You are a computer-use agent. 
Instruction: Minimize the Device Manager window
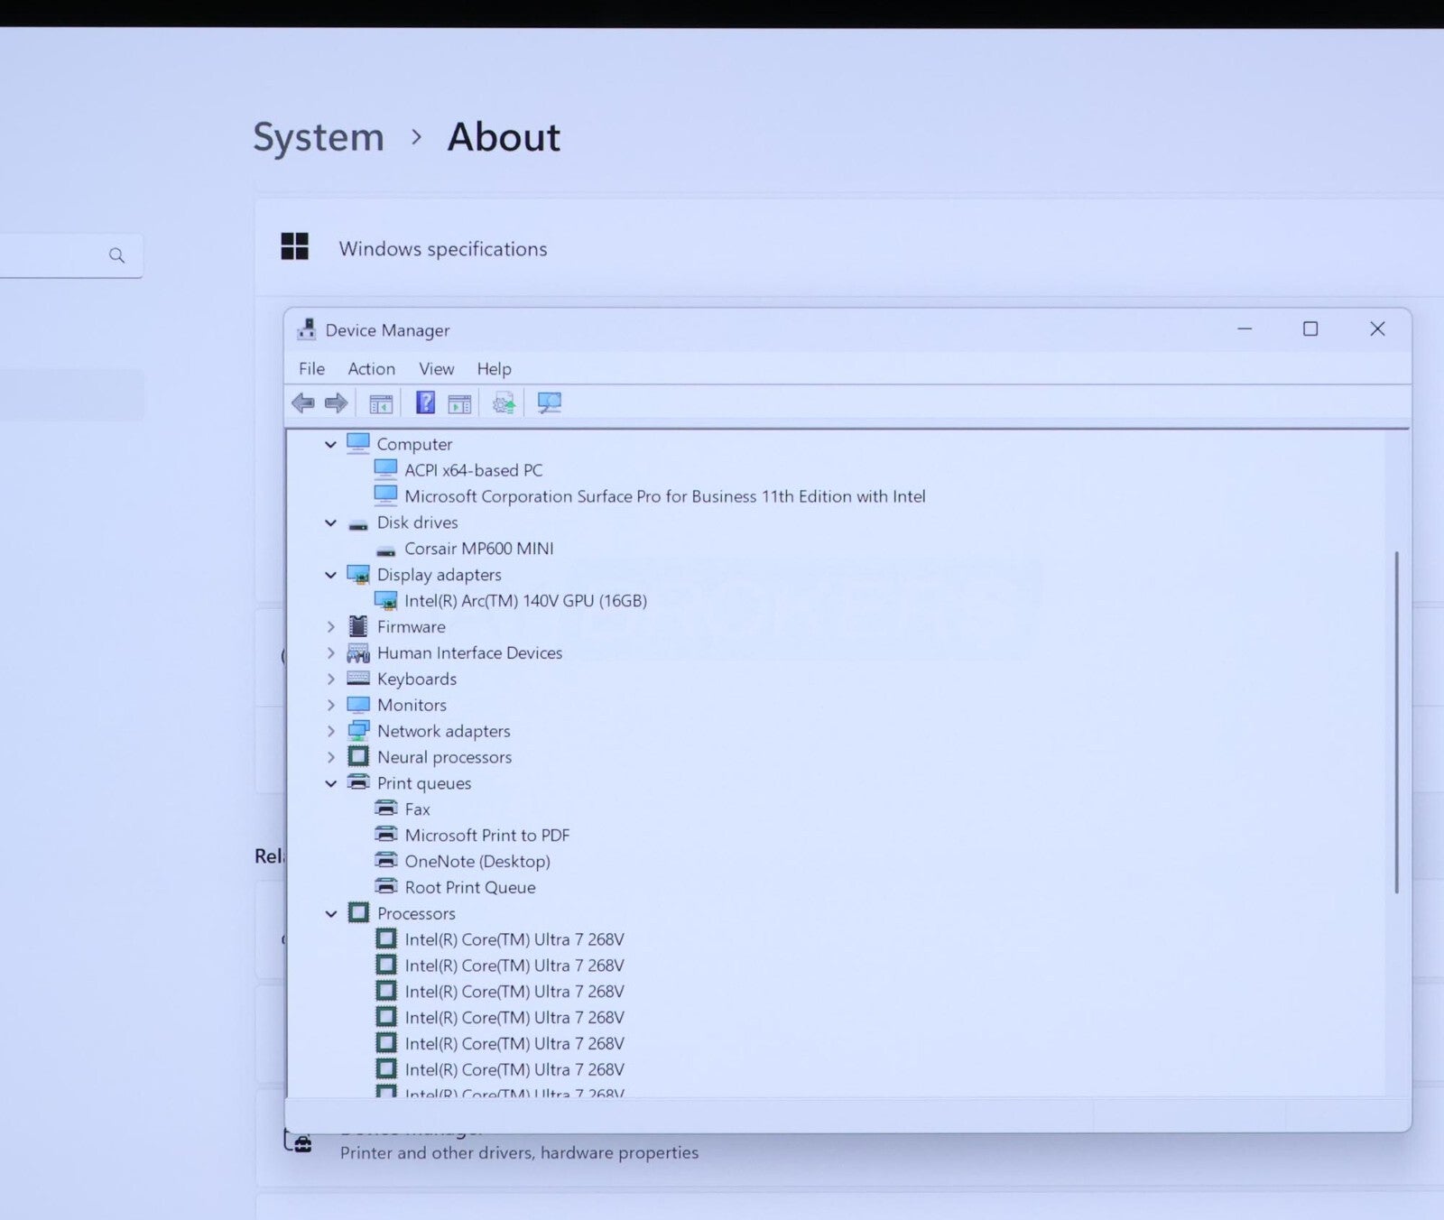point(1245,328)
